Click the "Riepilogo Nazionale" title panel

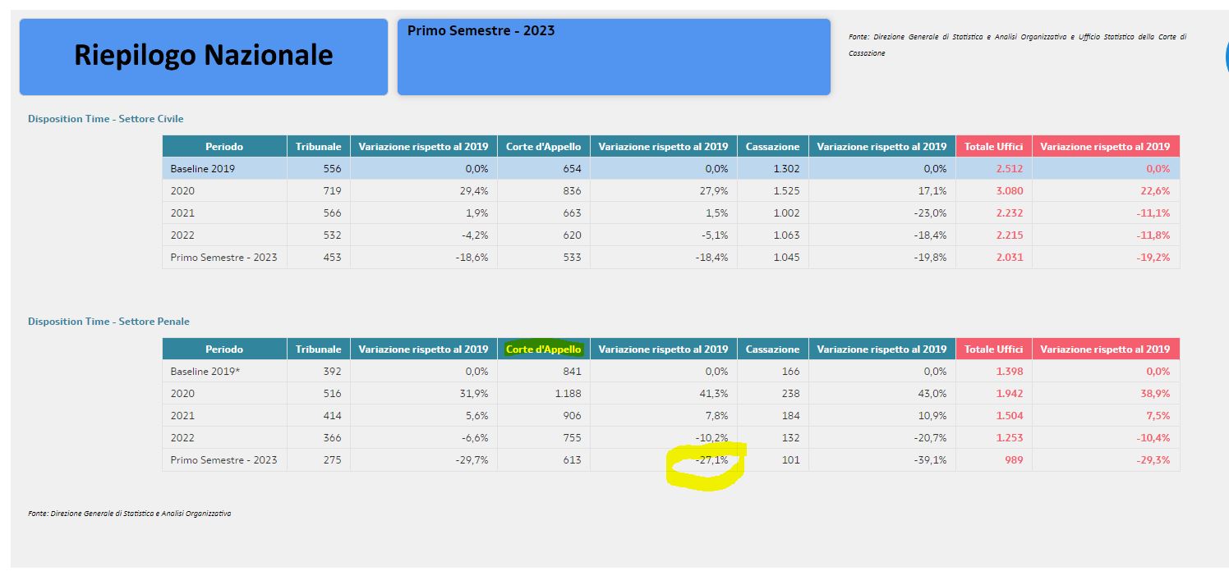pyautogui.click(x=203, y=57)
